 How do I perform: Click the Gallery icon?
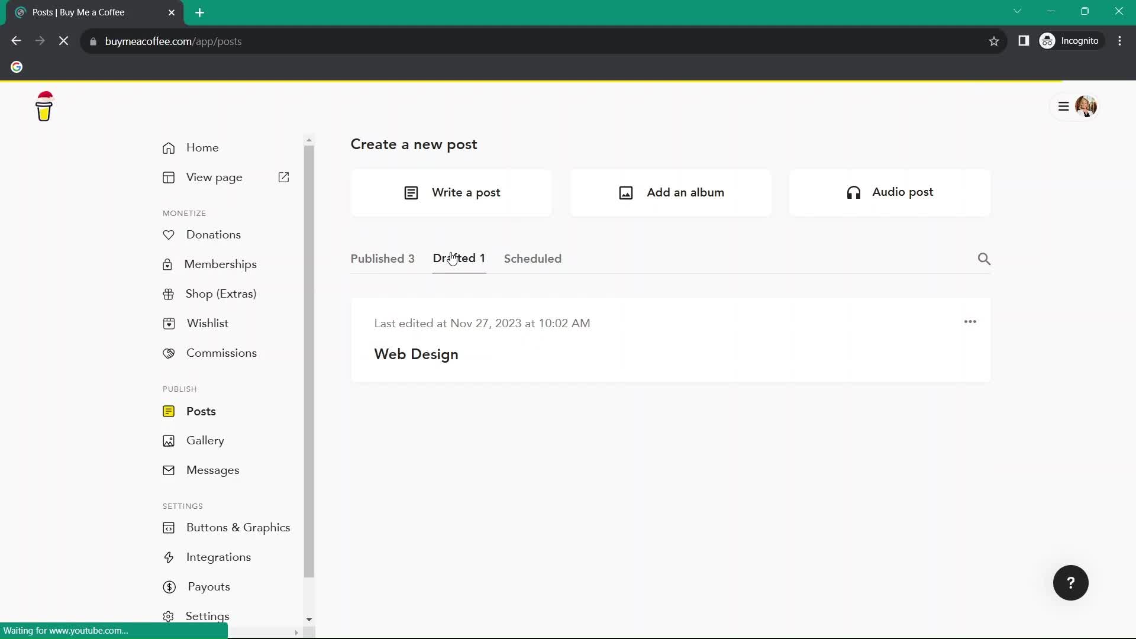coord(169,440)
